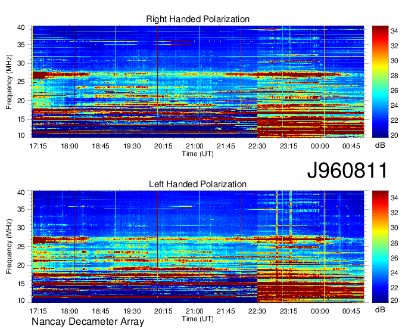Click the Left Handed Polarization spectrogram image
The width and height of the screenshot is (405, 329).
198,247
